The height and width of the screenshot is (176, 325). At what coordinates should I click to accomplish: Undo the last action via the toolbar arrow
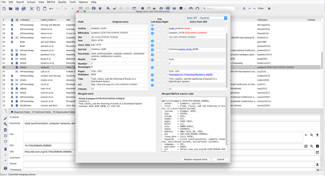click(x=51, y=9)
